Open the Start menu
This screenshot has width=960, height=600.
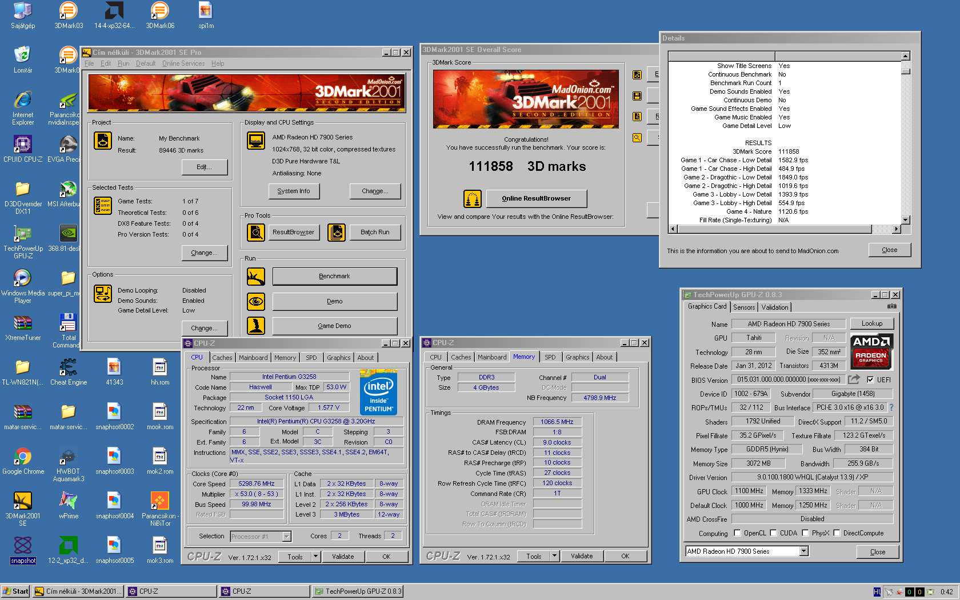[x=15, y=591]
